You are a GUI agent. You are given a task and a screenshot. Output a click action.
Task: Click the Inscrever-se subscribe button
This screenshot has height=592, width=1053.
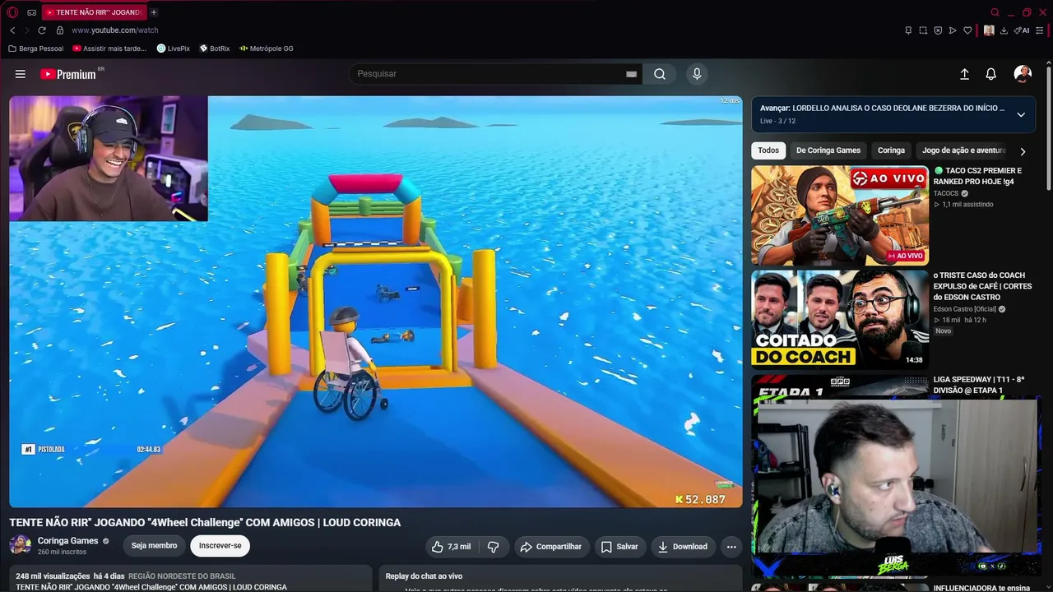tap(220, 546)
